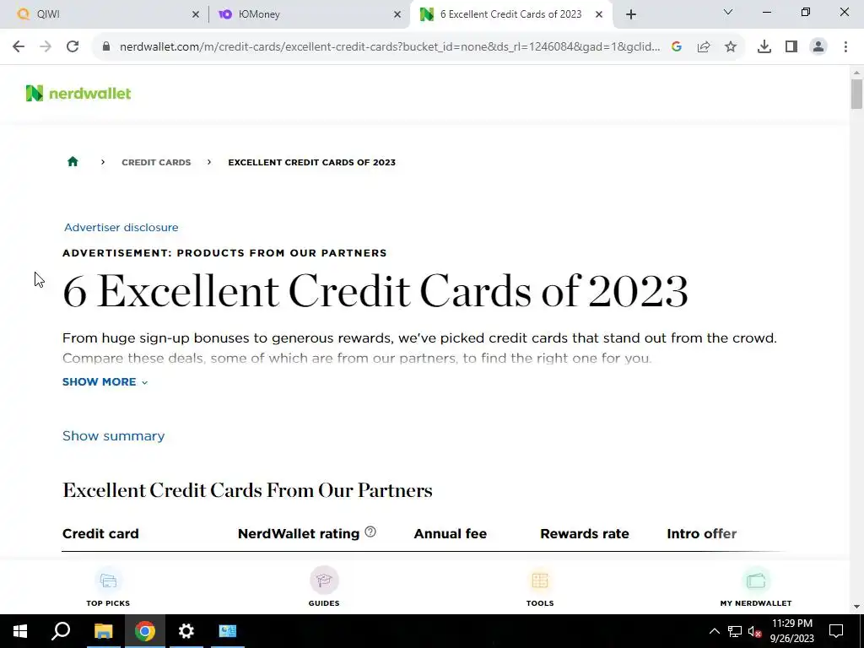Click the NerdWallet logo
This screenshot has width=864, height=648.
tap(78, 93)
